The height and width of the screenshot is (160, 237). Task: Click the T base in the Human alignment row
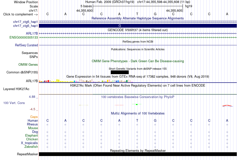(137, 120)
